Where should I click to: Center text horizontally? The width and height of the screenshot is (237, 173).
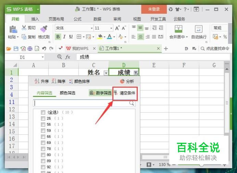click(x=140, y=37)
